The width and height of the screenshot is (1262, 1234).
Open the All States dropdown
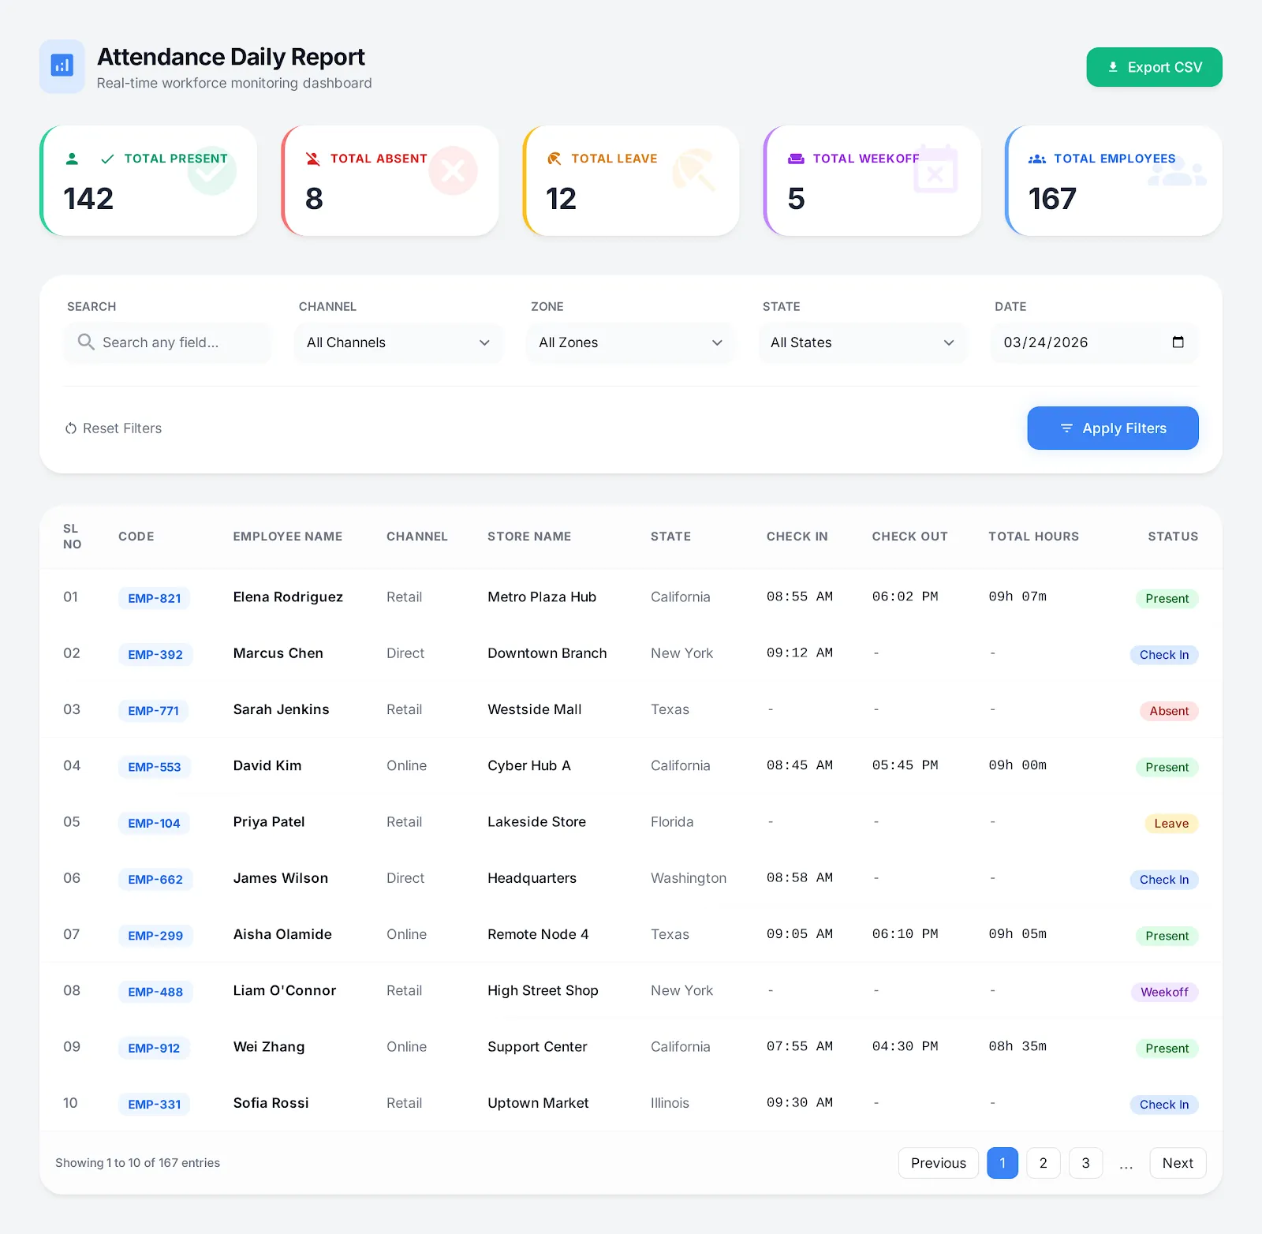861,342
